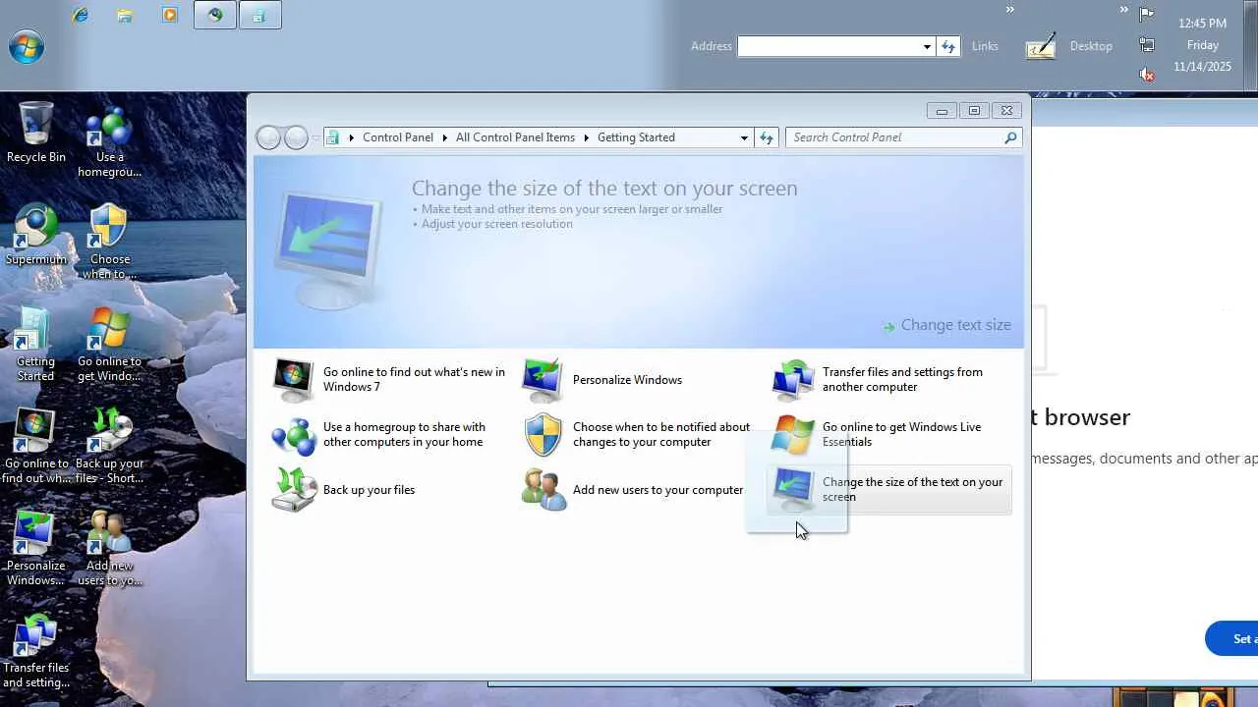The width and height of the screenshot is (1258, 707).
Task: Expand the arrow after Control Panel breadcrumb
Action: click(x=444, y=137)
